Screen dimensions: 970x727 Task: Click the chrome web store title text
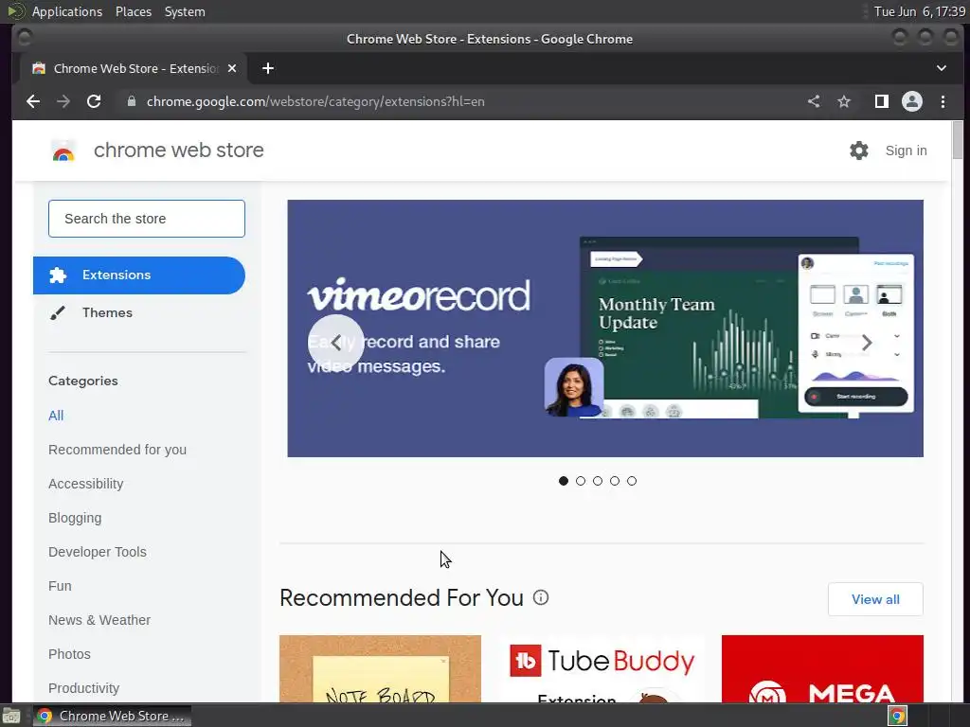pyautogui.click(x=179, y=151)
